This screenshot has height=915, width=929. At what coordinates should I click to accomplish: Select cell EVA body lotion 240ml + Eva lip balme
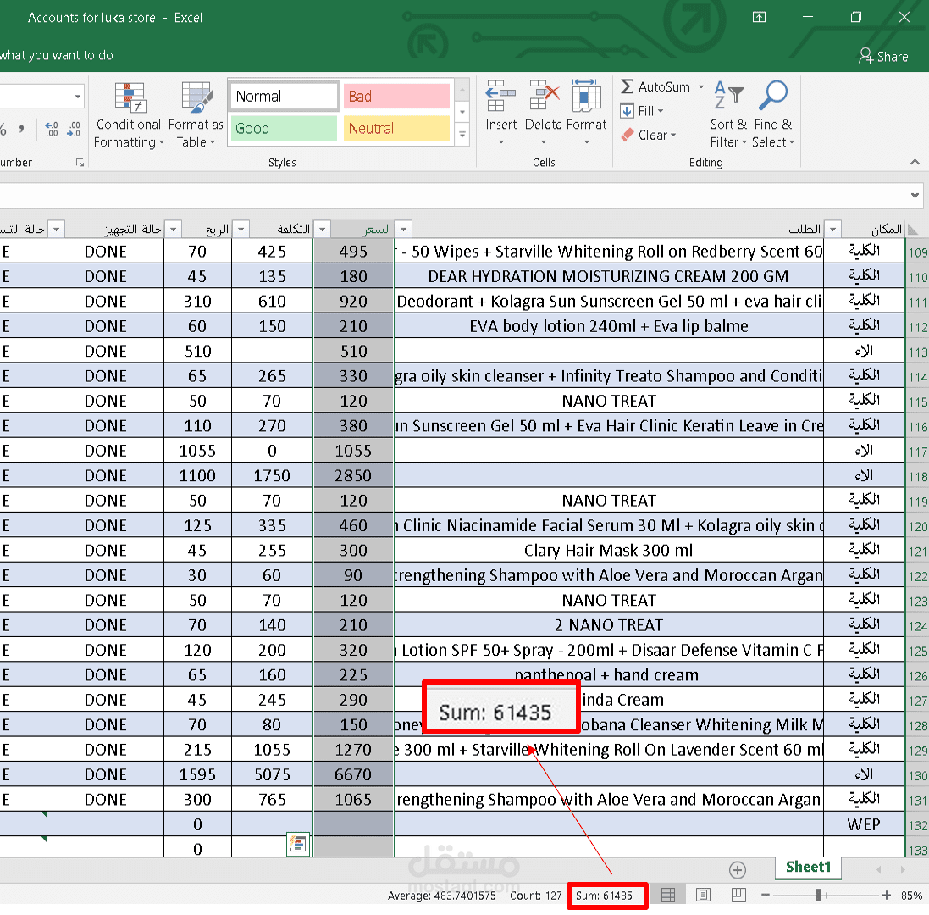click(609, 326)
